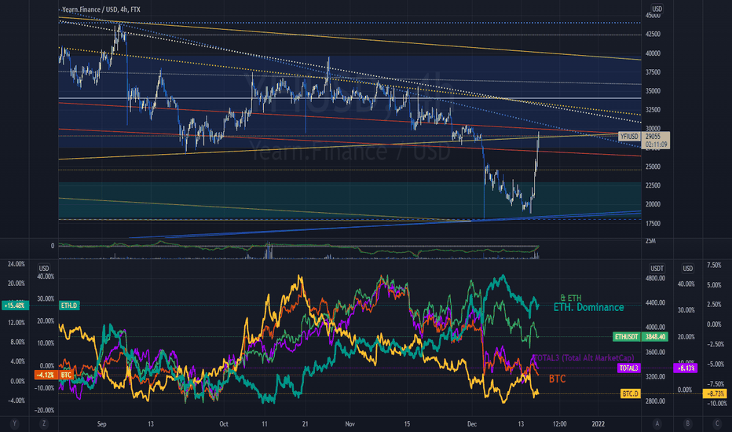Click the 22500 price axis value

(653, 185)
